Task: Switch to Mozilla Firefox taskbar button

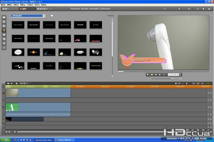Action: pyautogui.click(x=65, y=140)
